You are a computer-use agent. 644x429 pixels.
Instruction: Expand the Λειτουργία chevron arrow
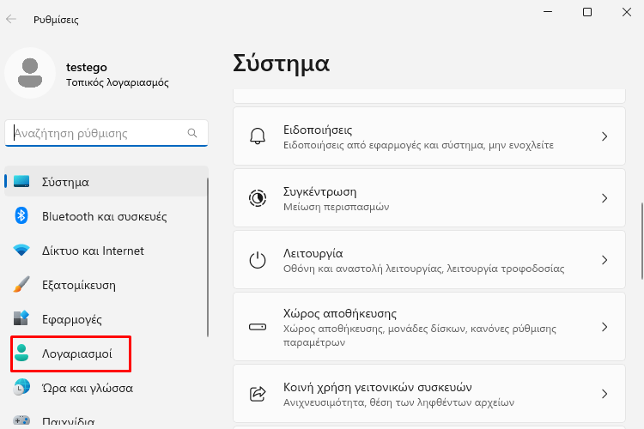coord(605,260)
